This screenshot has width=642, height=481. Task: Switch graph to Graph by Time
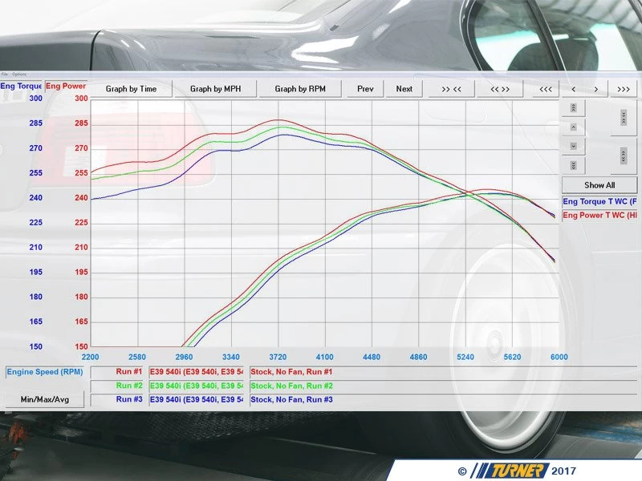click(131, 89)
